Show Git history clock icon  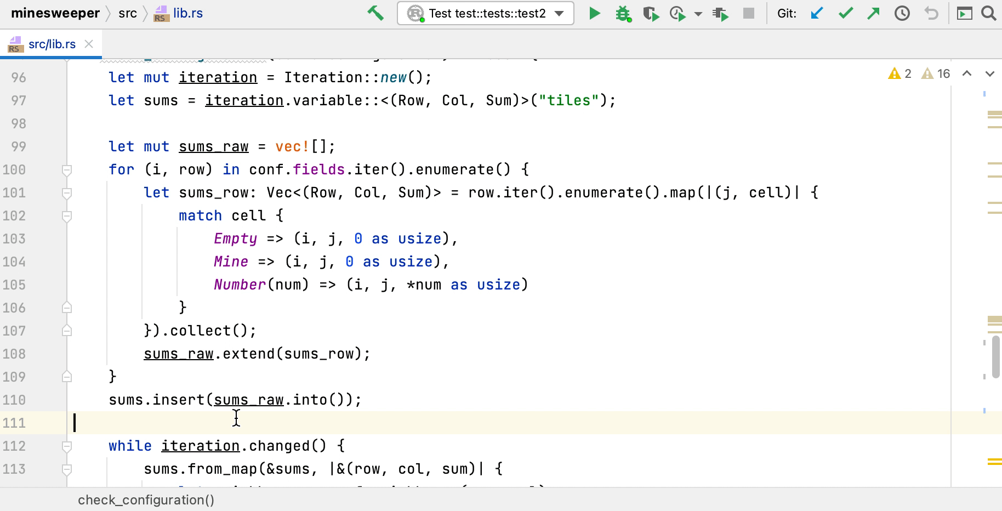(x=902, y=13)
